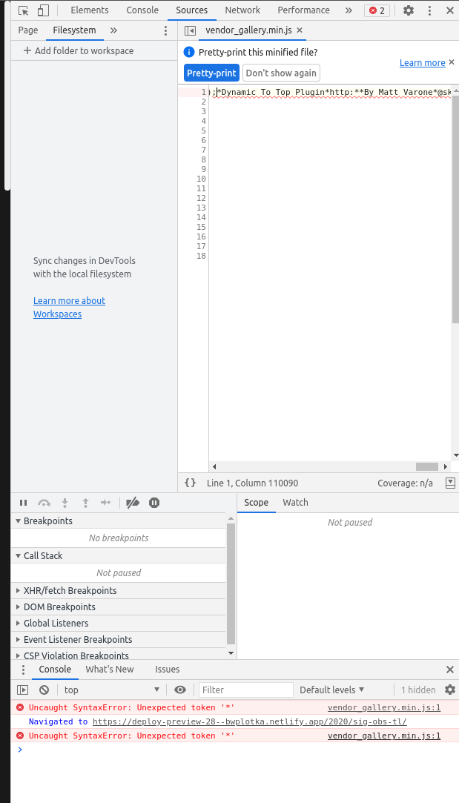459x803 pixels.
Task: Click the Pretty-print button
Action: (x=211, y=73)
